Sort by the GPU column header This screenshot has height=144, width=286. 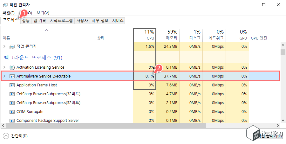pyautogui.click(x=237, y=35)
